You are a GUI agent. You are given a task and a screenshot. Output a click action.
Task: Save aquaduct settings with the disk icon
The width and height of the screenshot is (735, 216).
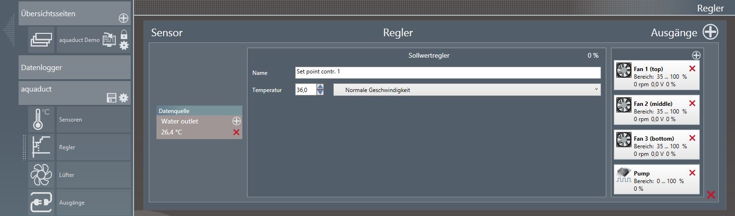(x=112, y=98)
